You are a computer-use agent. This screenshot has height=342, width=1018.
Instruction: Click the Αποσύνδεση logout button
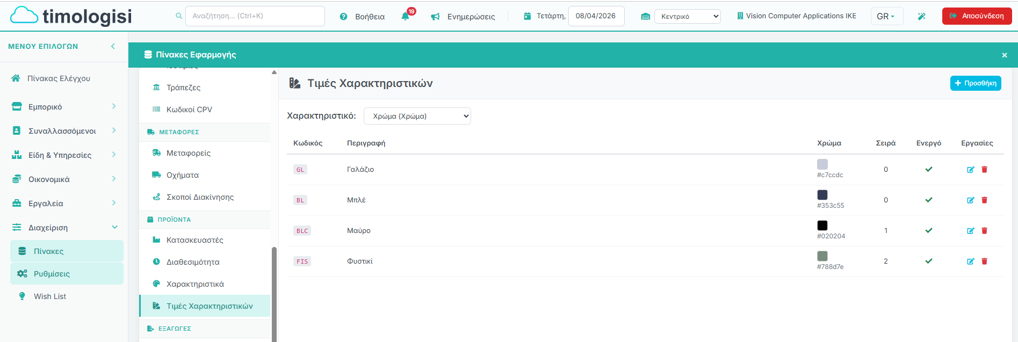click(977, 16)
